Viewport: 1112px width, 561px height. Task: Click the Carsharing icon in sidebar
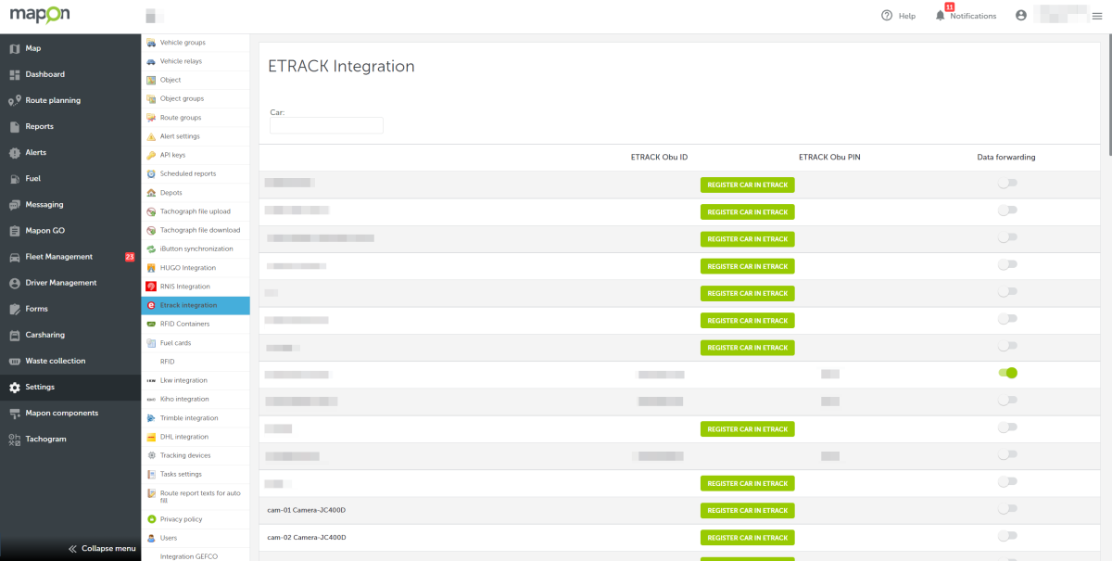(15, 335)
